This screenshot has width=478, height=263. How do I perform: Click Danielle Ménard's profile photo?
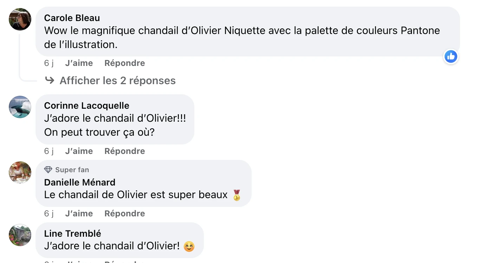[x=20, y=173]
